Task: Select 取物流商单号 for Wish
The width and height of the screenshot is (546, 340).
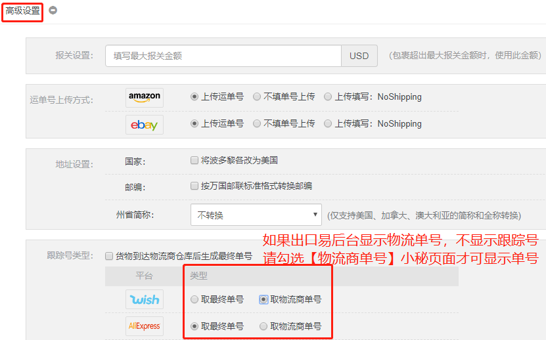Action: (x=263, y=299)
